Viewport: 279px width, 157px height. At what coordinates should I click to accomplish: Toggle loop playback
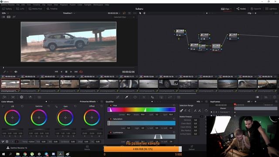pos(81,72)
